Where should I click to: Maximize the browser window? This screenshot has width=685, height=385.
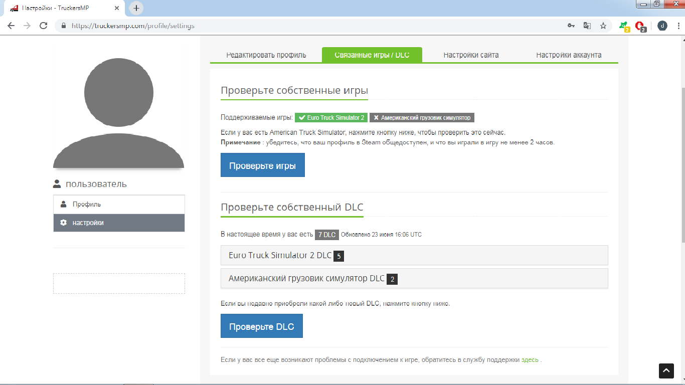coord(657,4)
